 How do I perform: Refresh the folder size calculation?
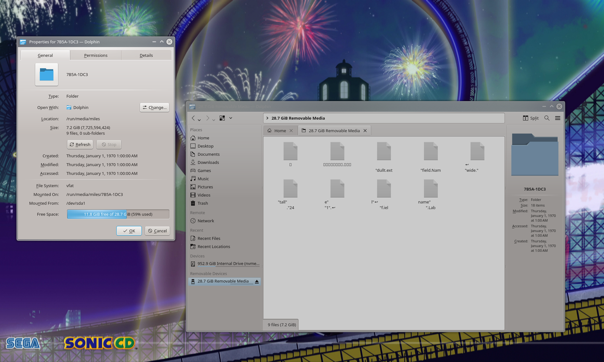pos(80,145)
